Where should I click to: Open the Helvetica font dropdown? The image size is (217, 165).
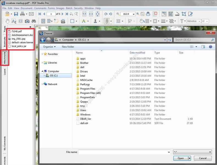tap(199, 21)
